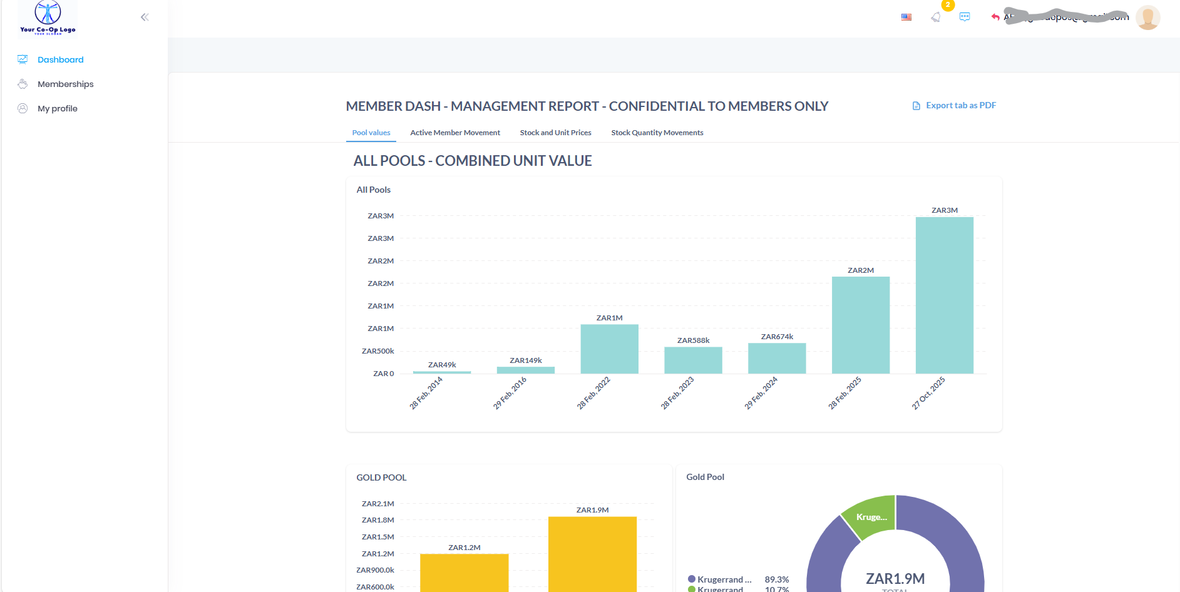
Task: Open the notifications bell with badge 2
Action: pos(936,17)
